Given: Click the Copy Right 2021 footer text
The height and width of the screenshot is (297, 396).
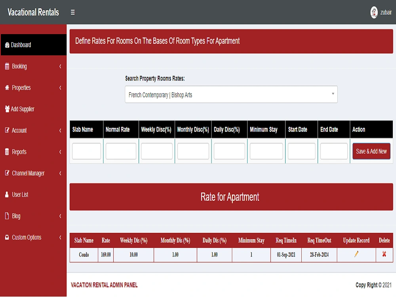Looking at the screenshot, I should click(373, 285).
